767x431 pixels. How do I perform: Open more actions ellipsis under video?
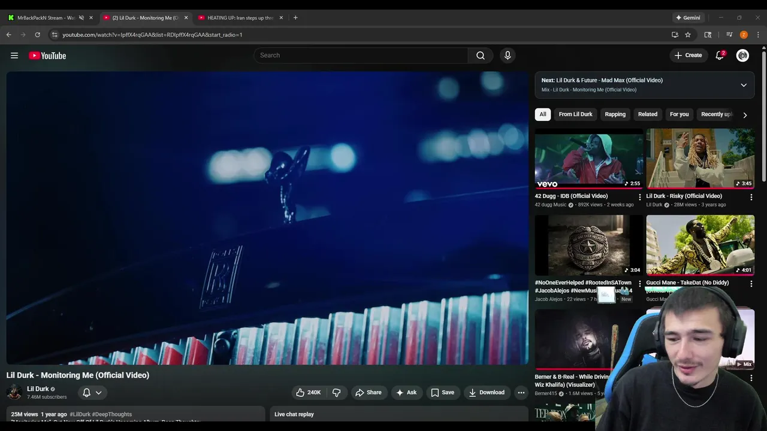pos(521,393)
